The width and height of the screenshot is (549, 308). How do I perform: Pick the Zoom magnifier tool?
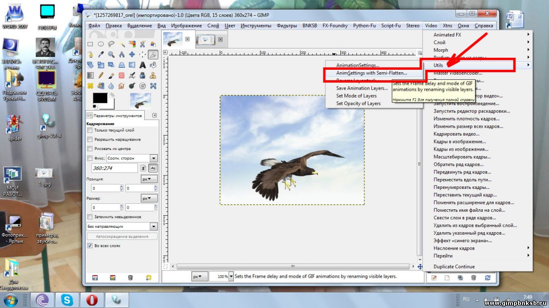pos(111,54)
